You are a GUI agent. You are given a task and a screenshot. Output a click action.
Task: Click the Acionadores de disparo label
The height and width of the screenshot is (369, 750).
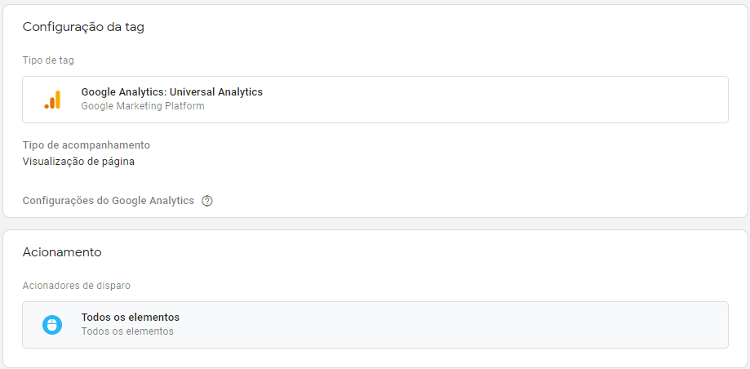(76, 286)
